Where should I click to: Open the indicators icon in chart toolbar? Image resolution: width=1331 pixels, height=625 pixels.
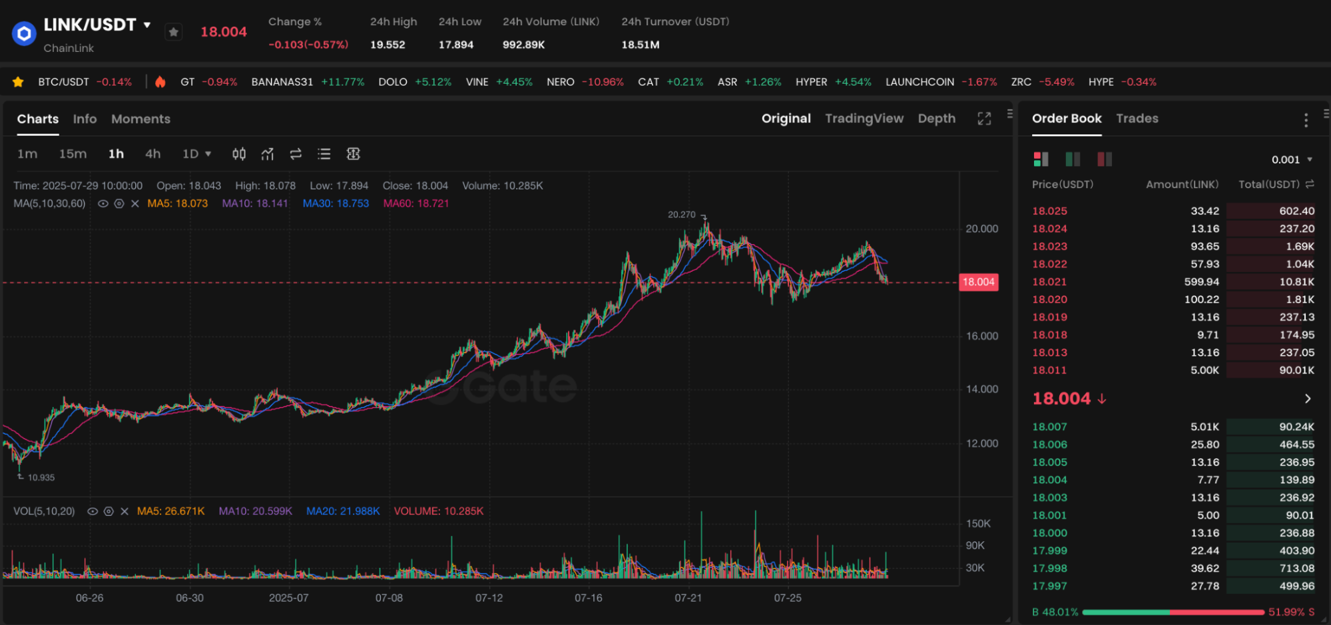pos(268,154)
